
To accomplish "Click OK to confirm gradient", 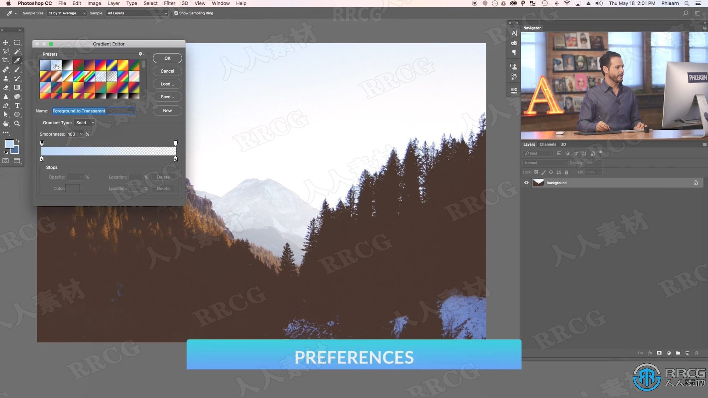I will (167, 58).
